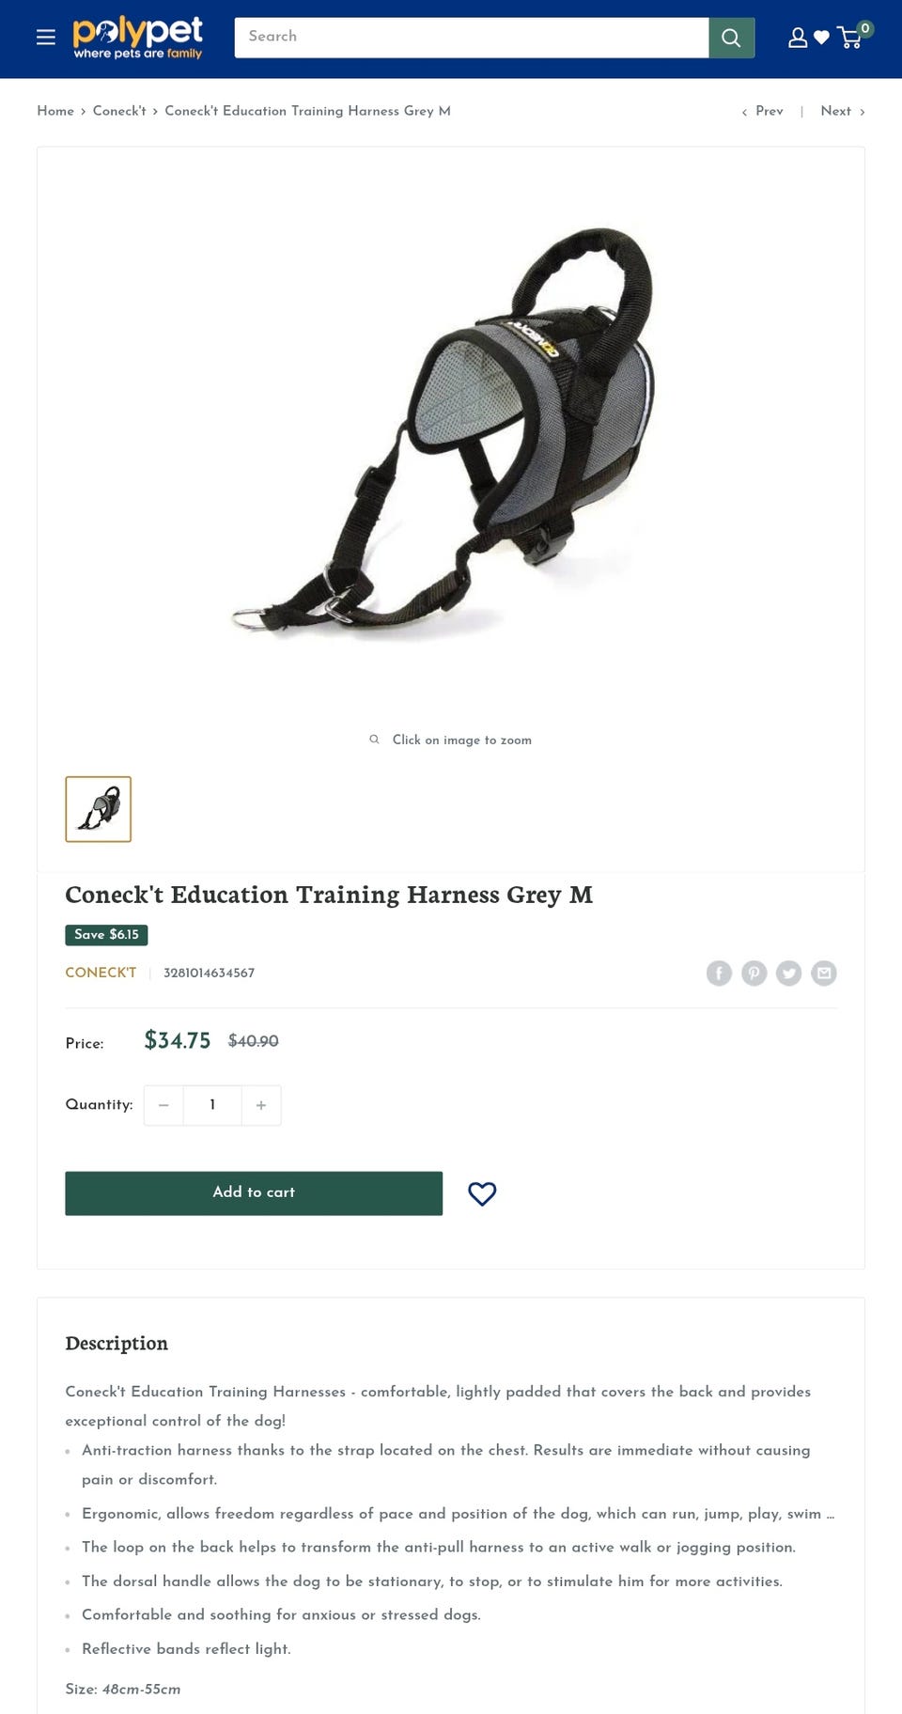Select the harness image thumbnail
The width and height of the screenshot is (902, 1714).
(98, 809)
